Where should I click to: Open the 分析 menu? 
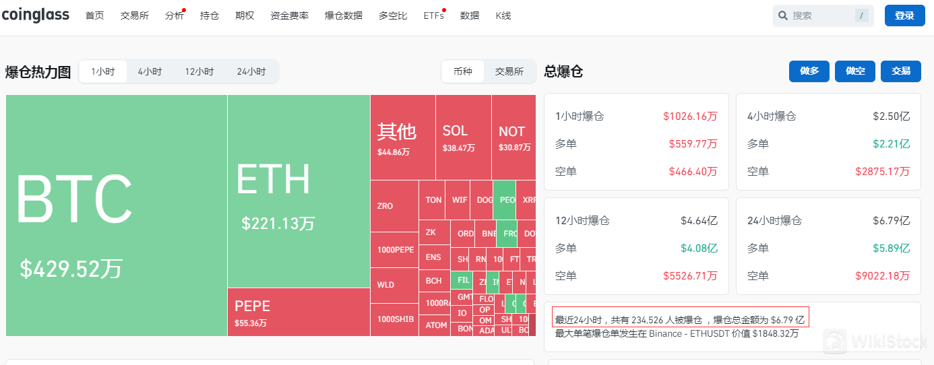click(x=174, y=15)
